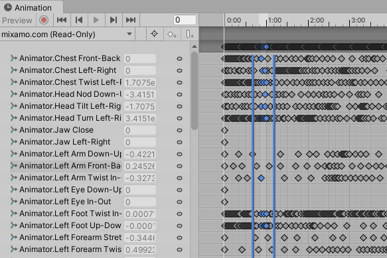The height and width of the screenshot is (258, 387).
Task: Open key menu for Left Foot Twist row
Action: pos(179,214)
